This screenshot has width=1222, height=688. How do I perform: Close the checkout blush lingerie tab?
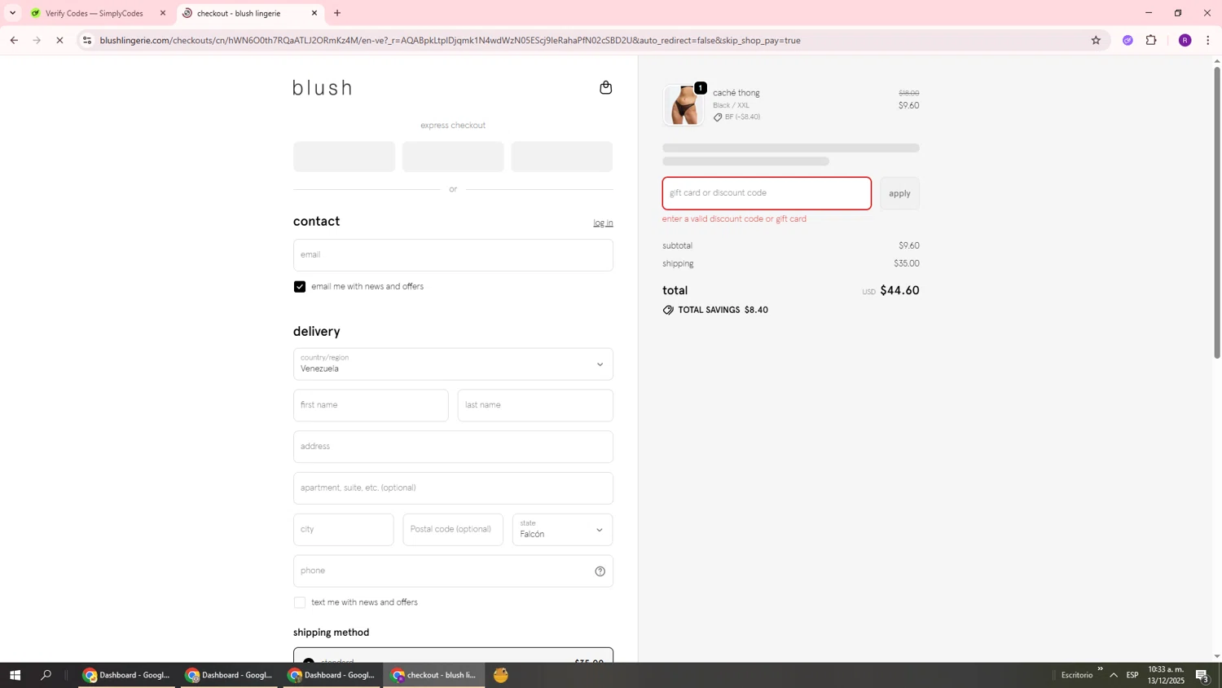click(x=314, y=13)
